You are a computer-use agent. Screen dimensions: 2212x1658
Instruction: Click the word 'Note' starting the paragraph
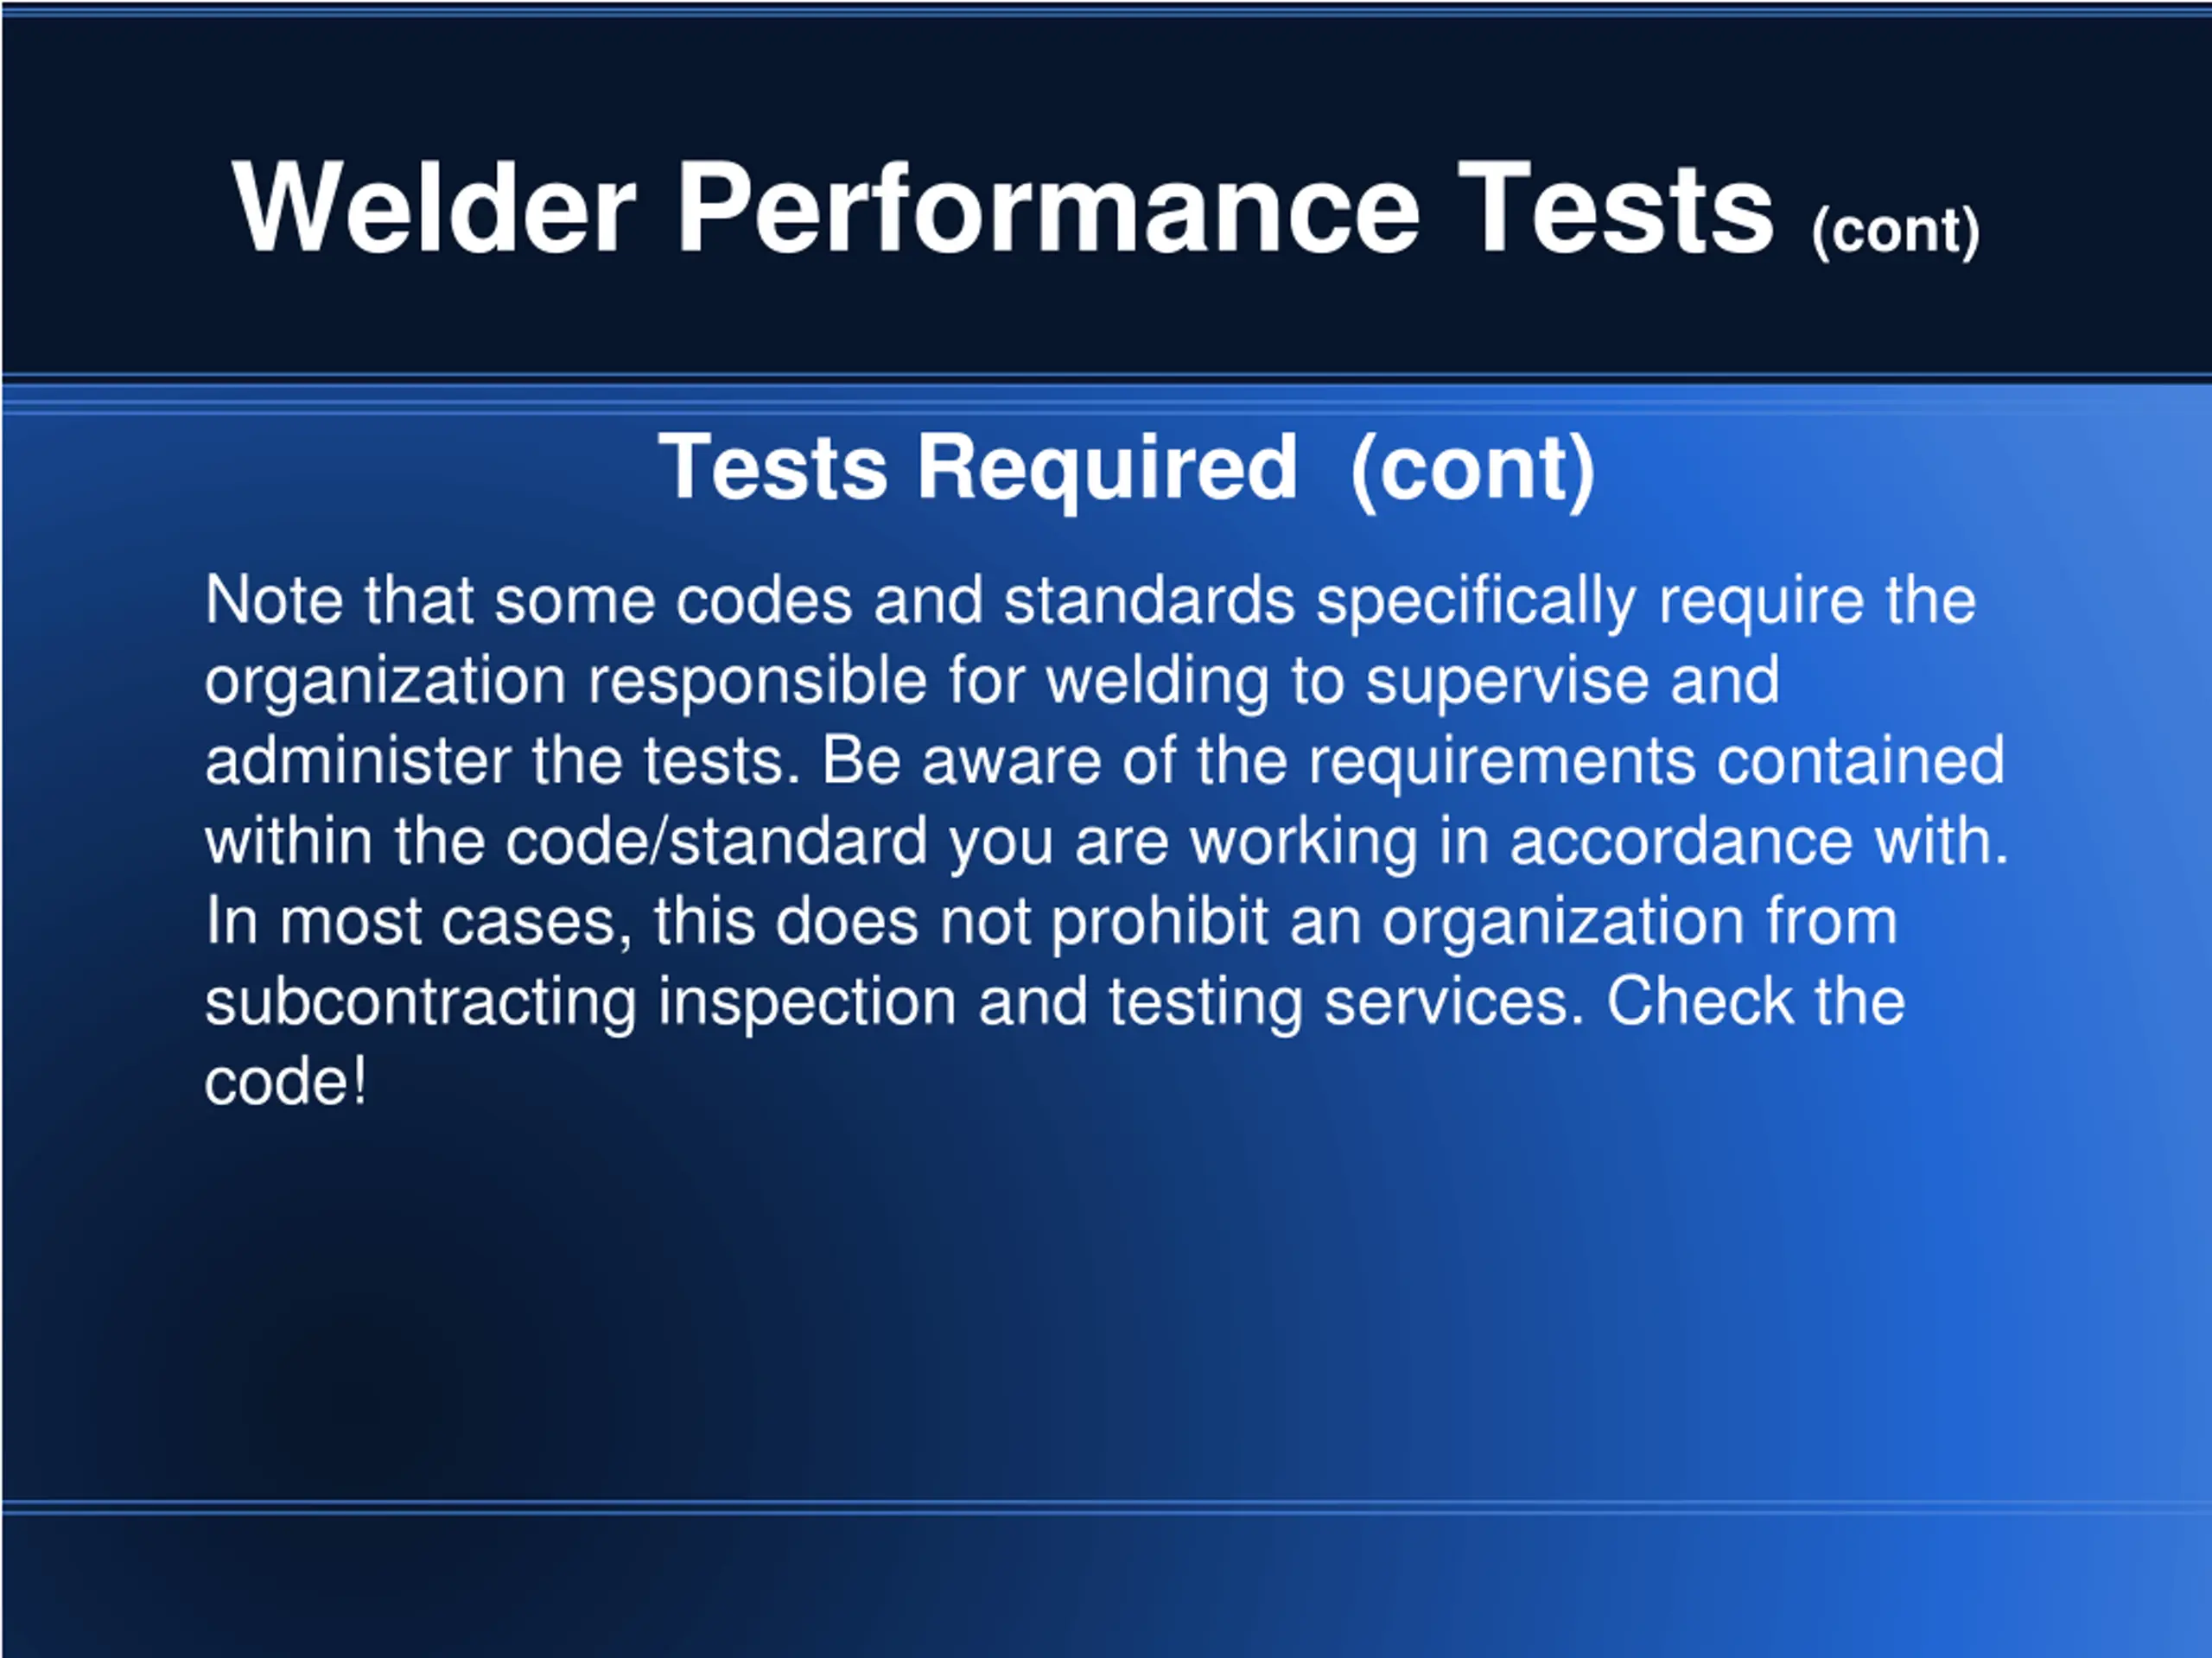click(274, 600)
